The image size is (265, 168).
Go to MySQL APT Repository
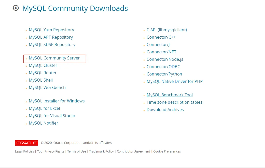coord(51,37)
